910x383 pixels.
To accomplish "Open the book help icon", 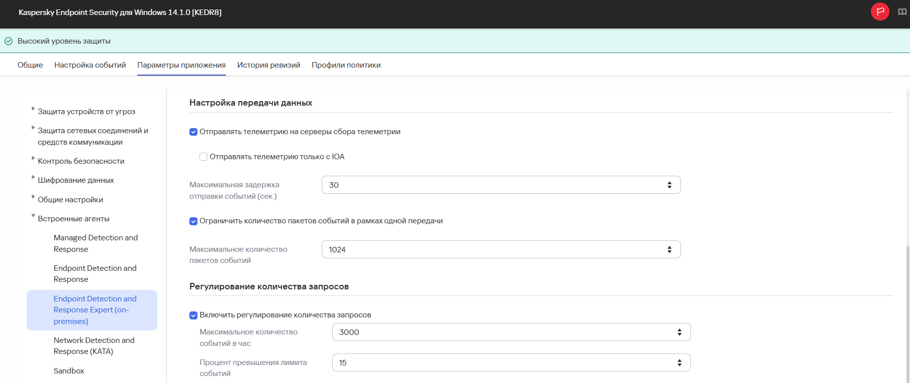I will click(902, 12).
